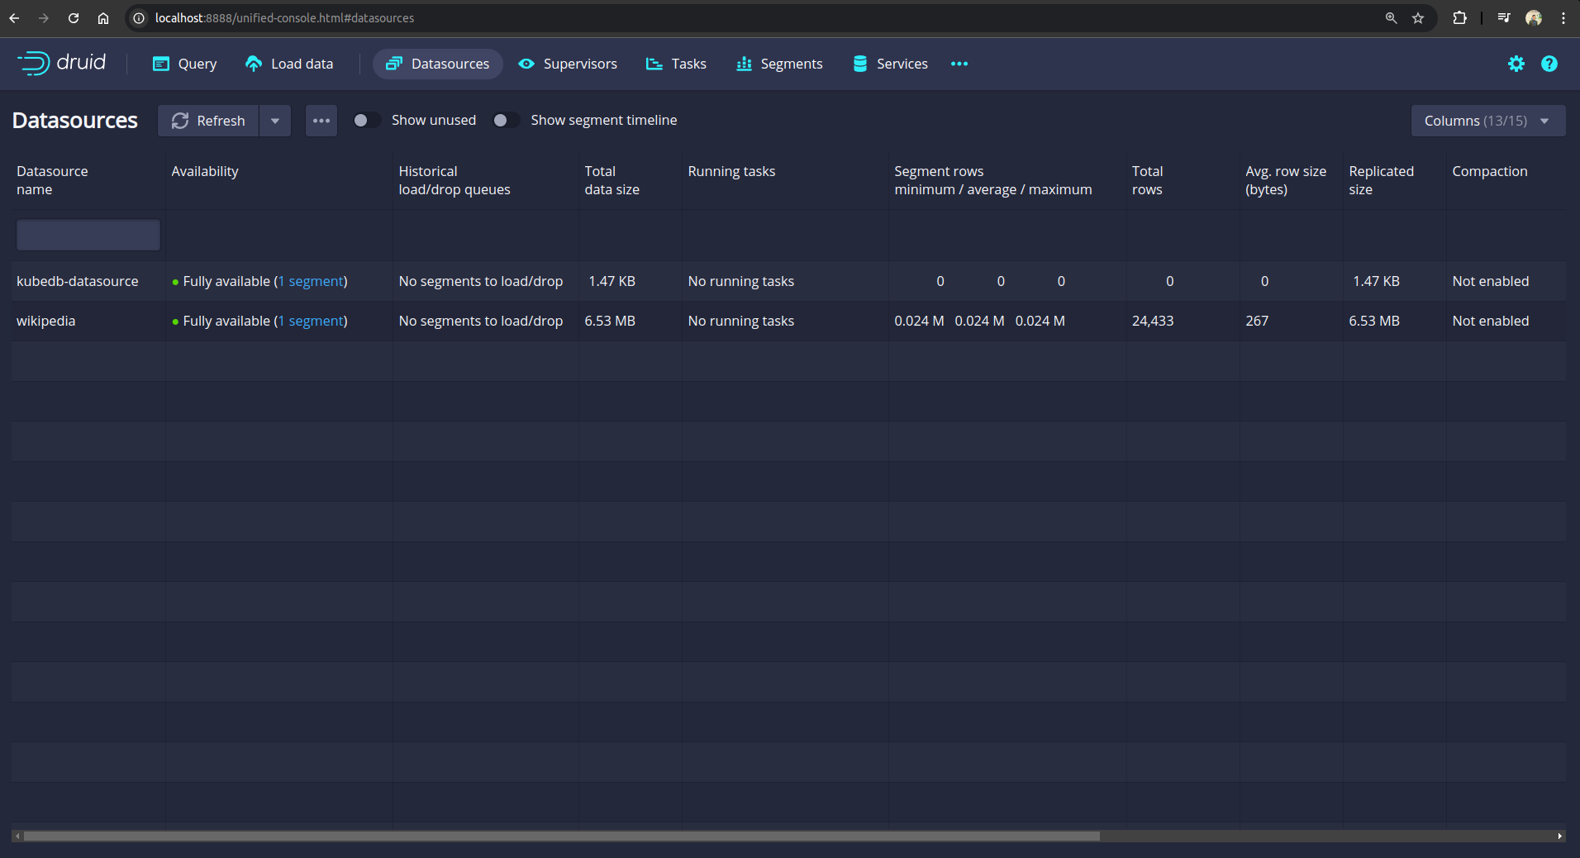This screenshot has width=1580, height=858.
Task: Open the datasource actions ellipsis button
Action: (321, 121)
